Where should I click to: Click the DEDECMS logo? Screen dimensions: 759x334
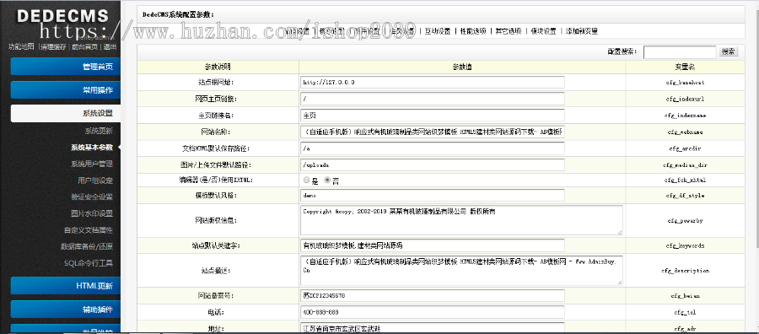62,17
